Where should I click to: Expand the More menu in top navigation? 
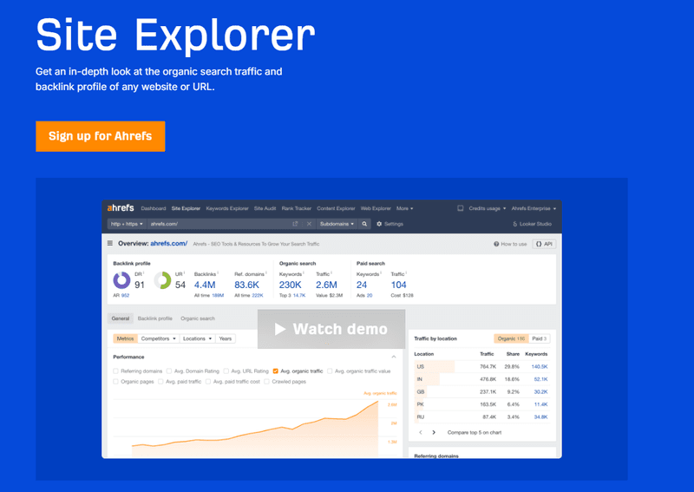click(x=404, y=208)
